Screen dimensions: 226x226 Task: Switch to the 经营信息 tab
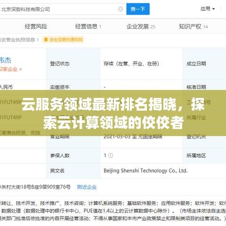point(88,26)
